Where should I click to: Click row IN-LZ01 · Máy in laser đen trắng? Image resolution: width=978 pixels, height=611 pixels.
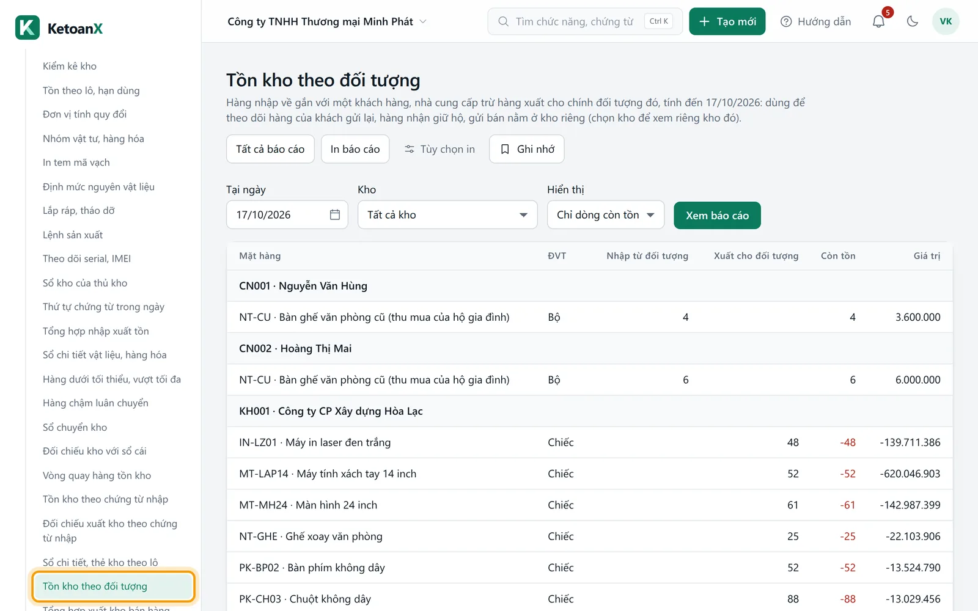tap(589, 442)
